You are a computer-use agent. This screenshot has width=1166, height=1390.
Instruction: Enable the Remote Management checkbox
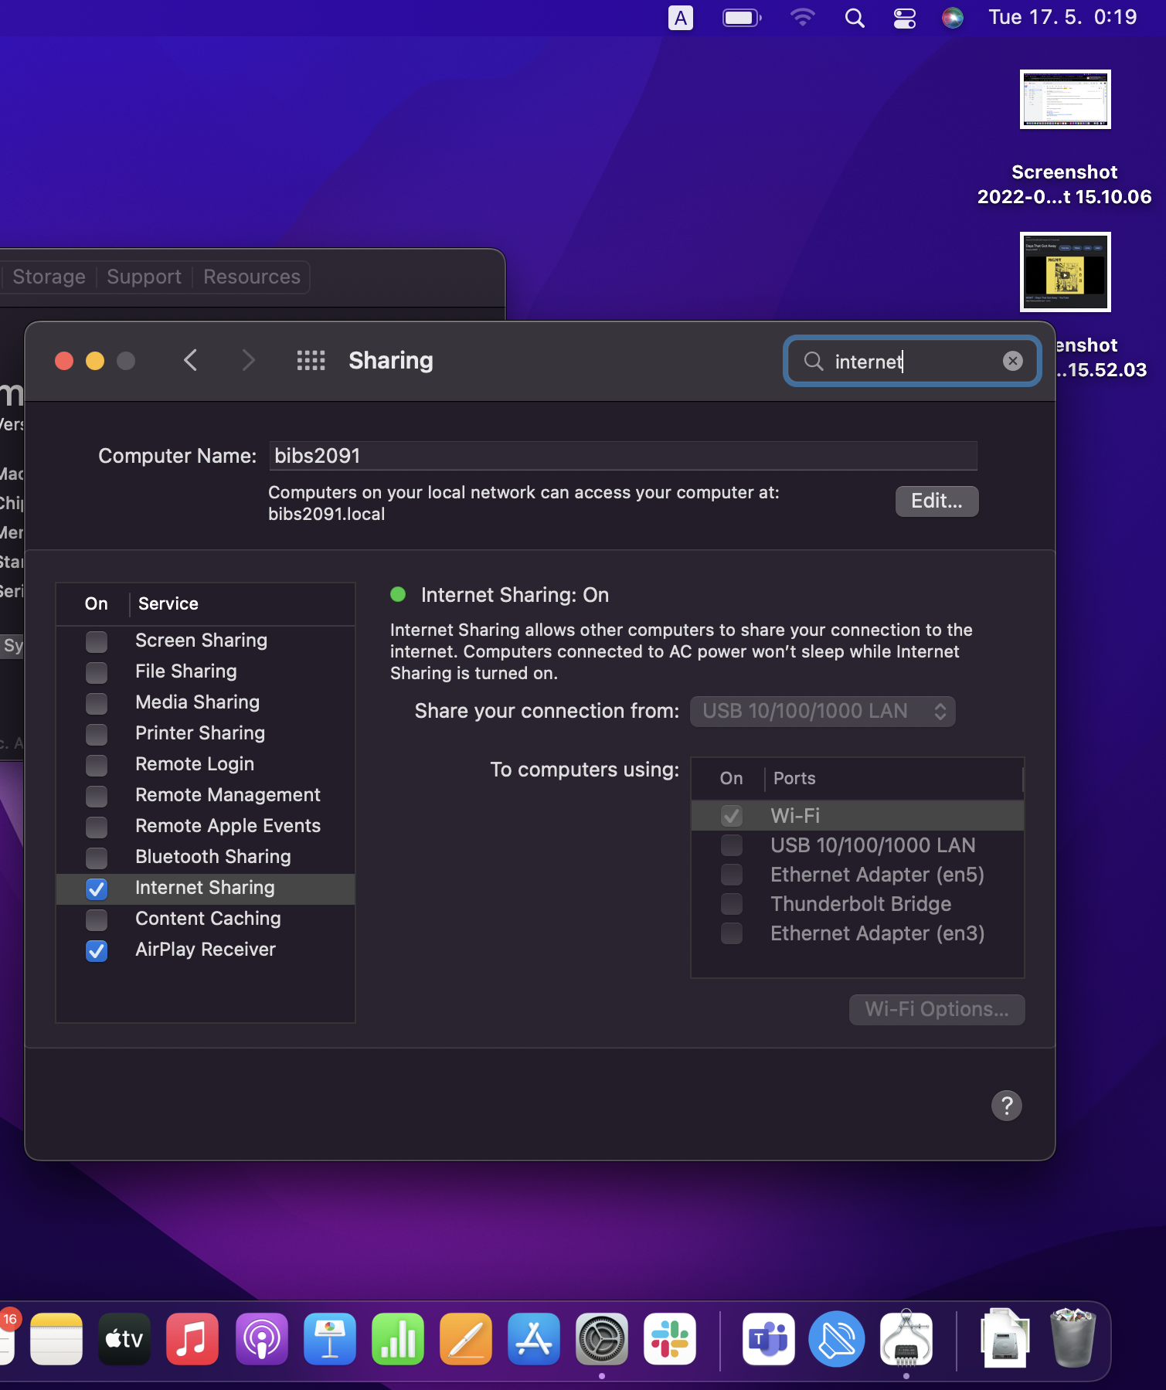click(x=97, y=796)
